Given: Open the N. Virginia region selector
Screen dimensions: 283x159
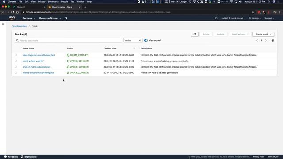Looking at the screenshot, I should tap(255, 18).
